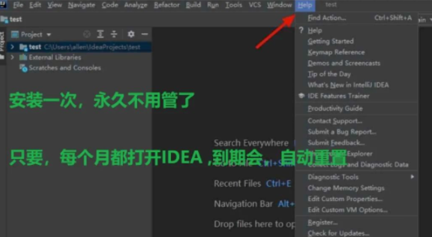Open the Build menu

click(x=193, y=5)
